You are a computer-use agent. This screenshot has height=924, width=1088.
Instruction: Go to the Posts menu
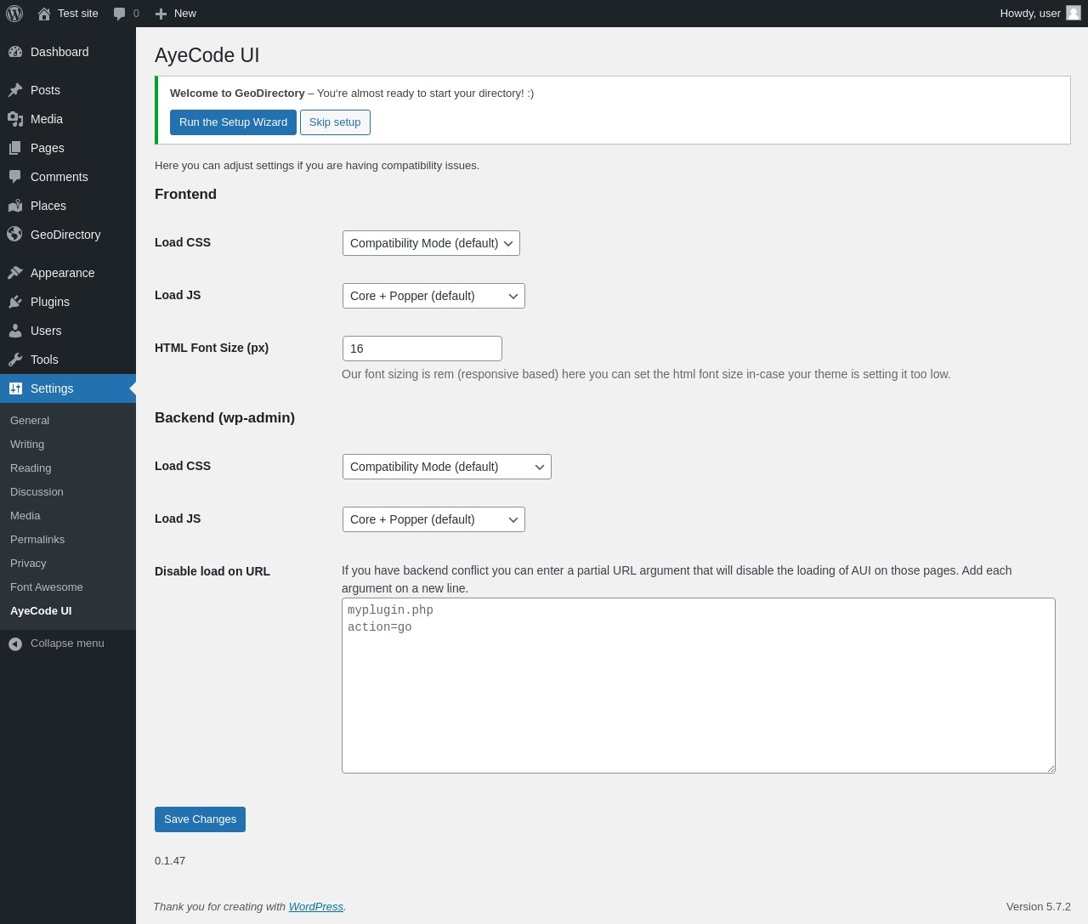pyautogui.click(x=68, y=90)
